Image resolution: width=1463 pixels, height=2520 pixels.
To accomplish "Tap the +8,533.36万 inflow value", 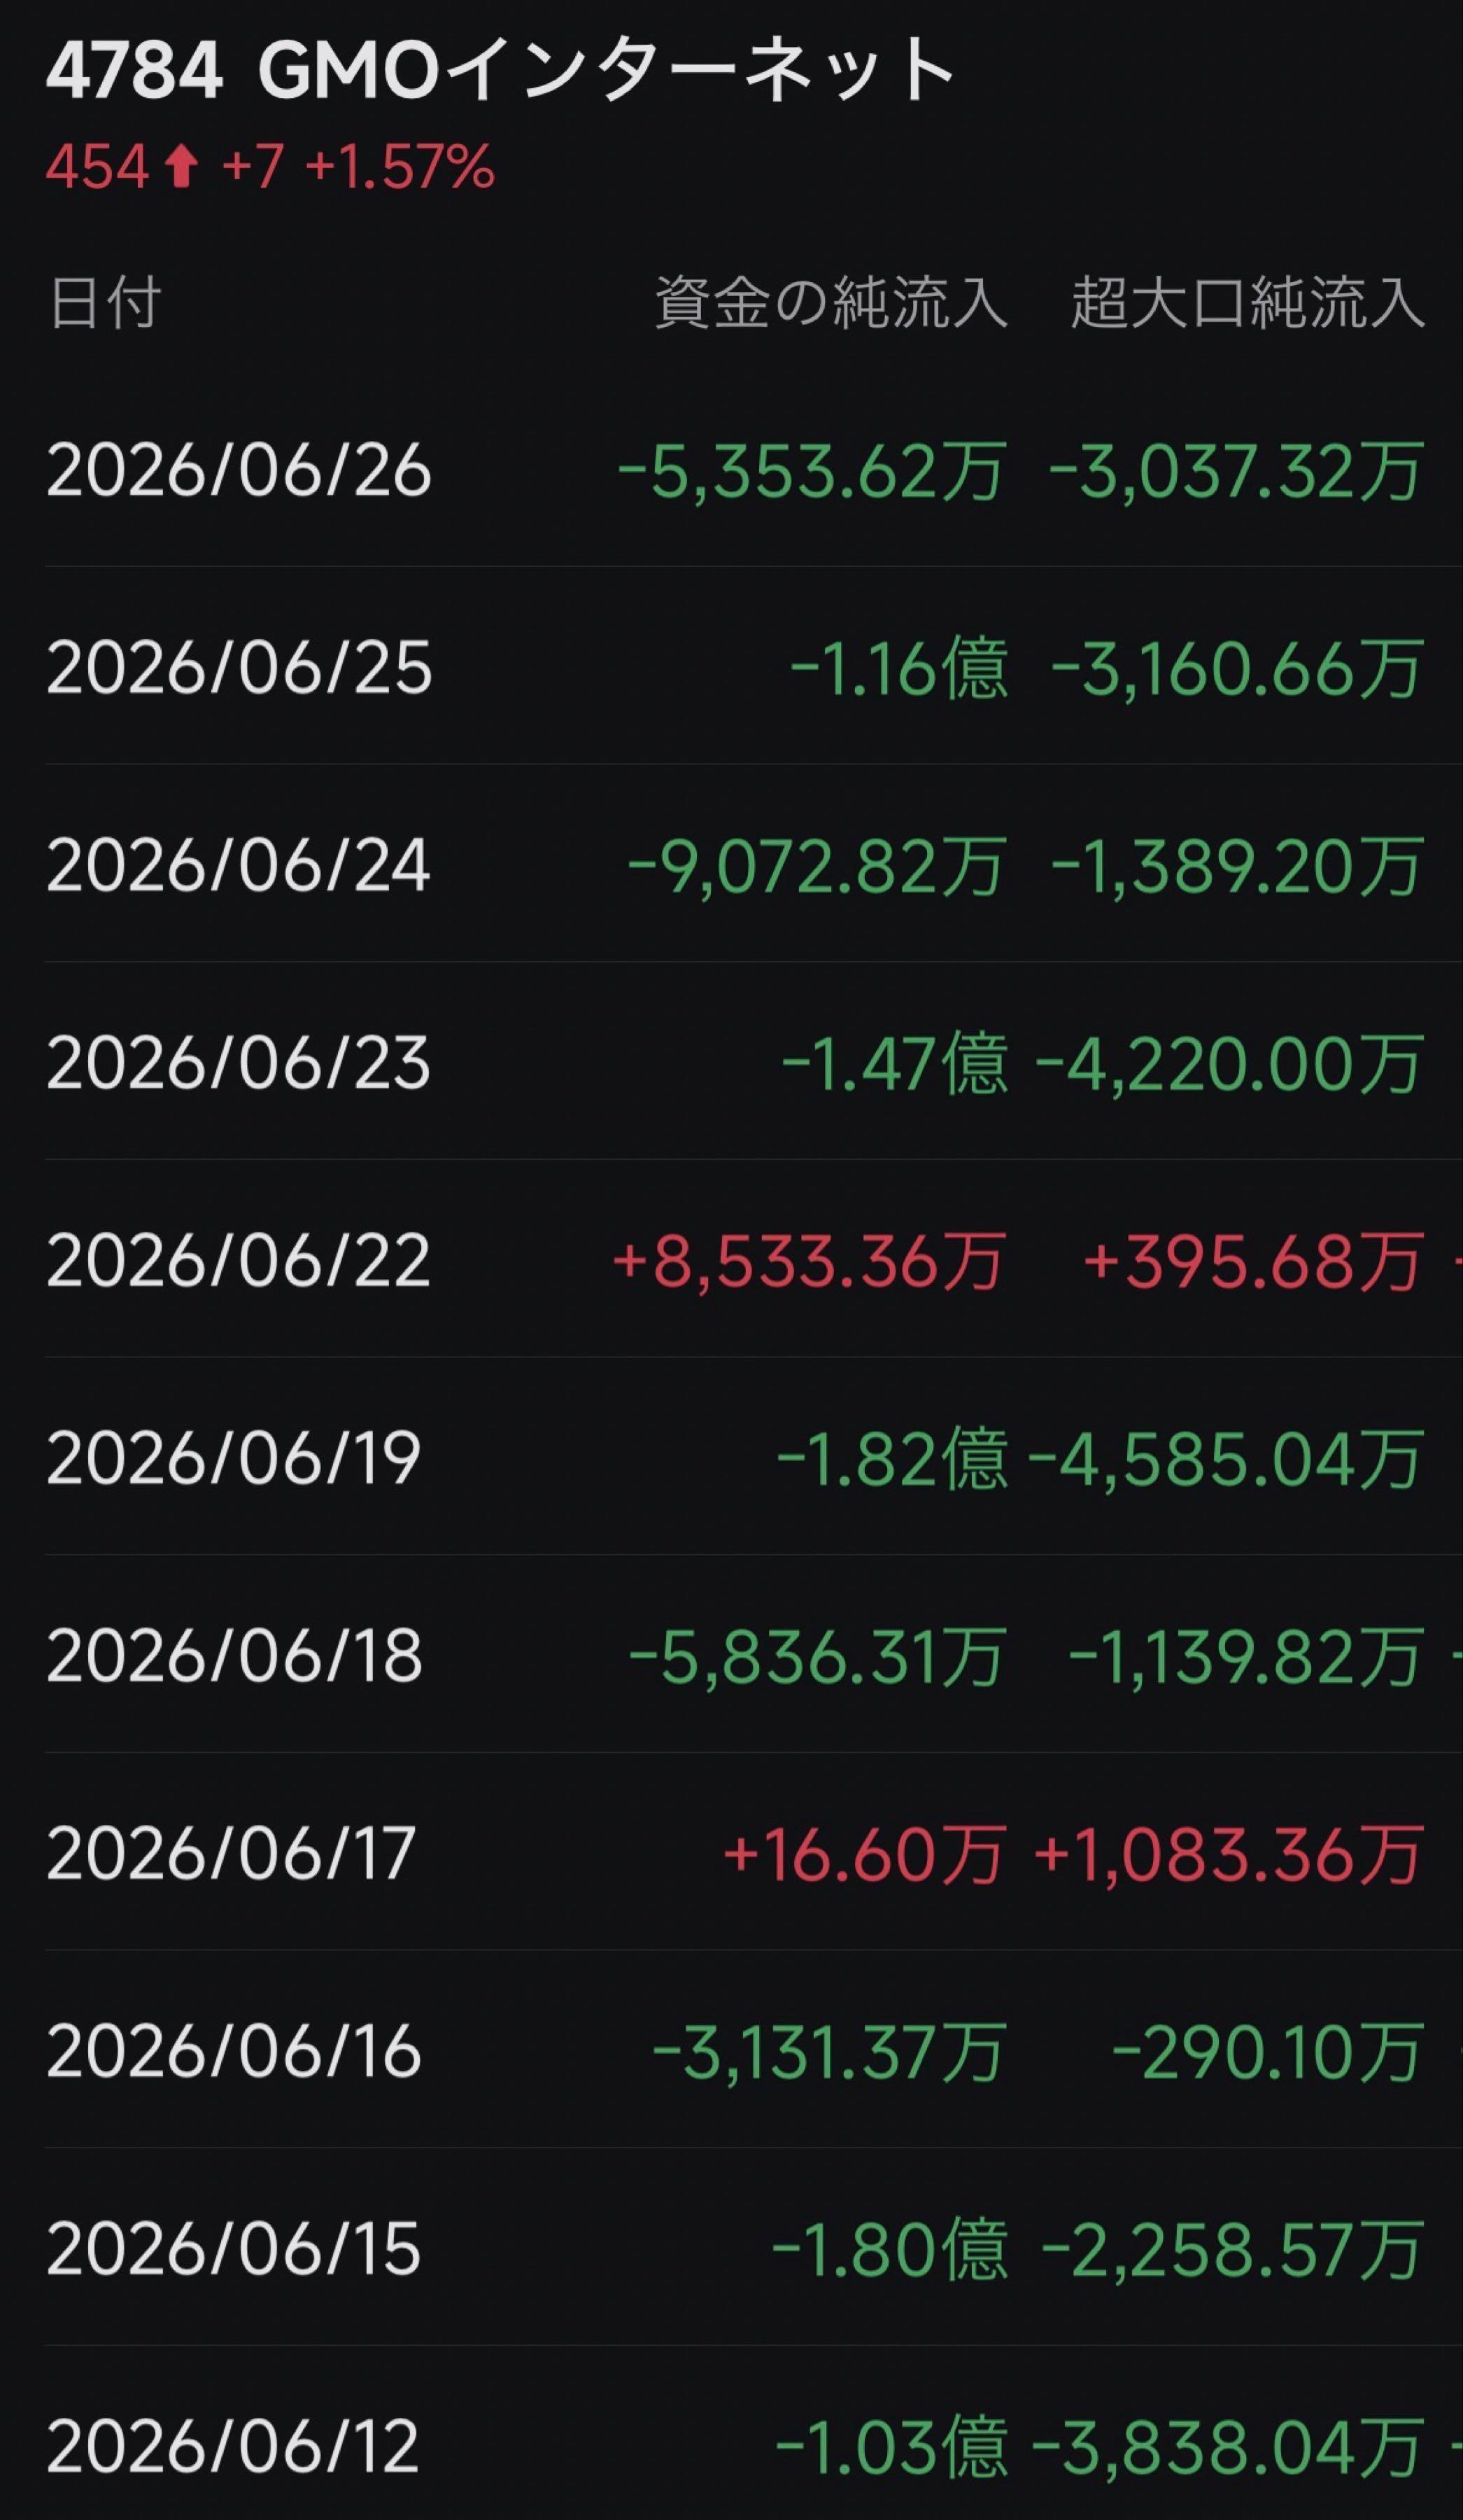I will tap(808, 1260).
